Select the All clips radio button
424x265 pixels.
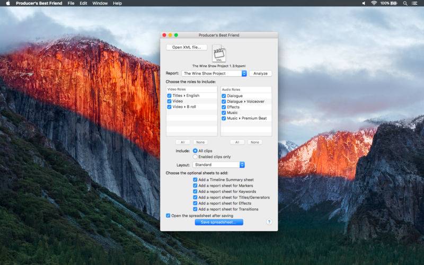tap(195, 151)
